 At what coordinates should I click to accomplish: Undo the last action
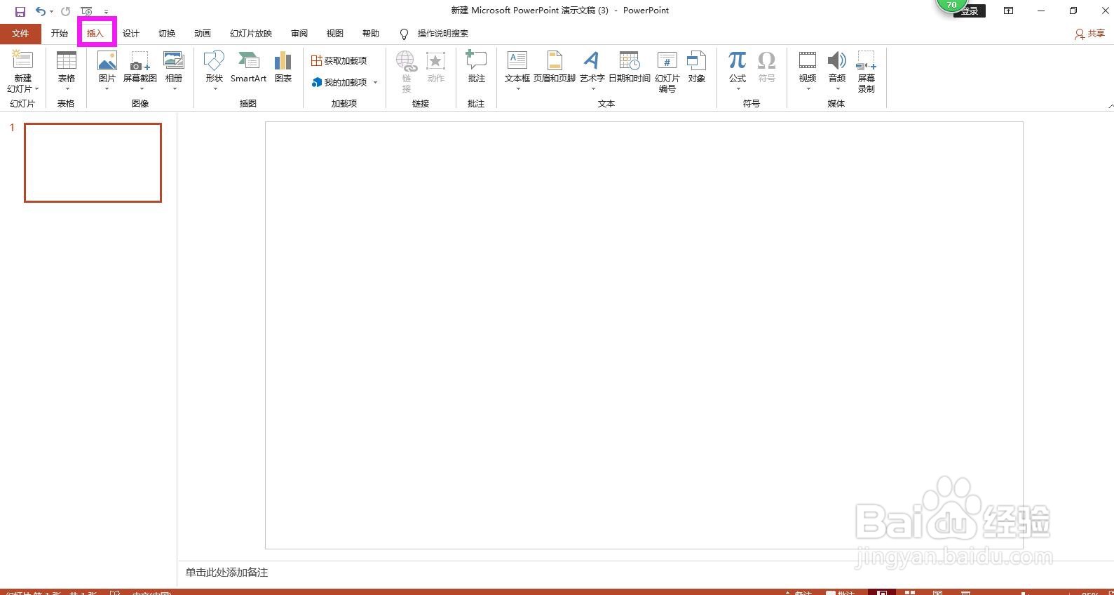tap(41, 11)
